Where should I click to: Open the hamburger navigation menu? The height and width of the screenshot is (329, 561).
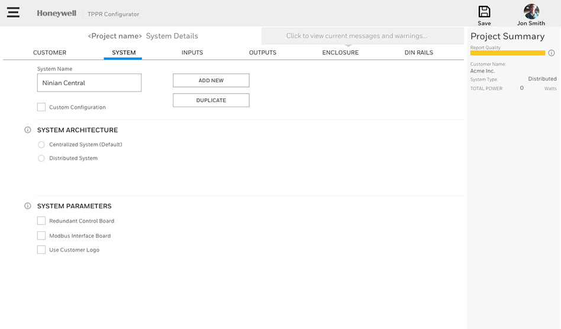point(13,12)
